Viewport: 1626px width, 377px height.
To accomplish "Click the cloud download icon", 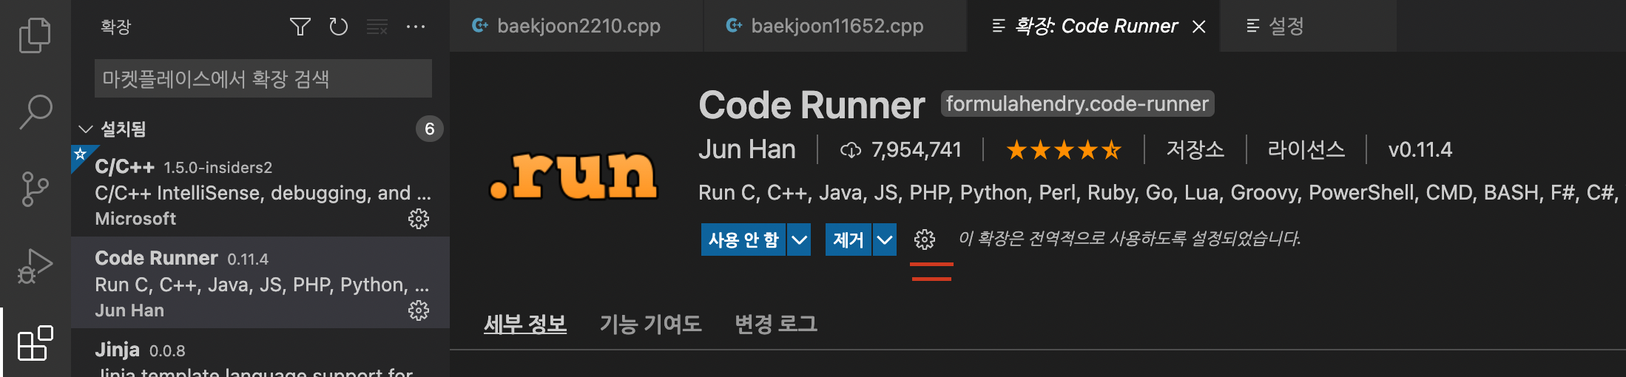I will point(851,150).
